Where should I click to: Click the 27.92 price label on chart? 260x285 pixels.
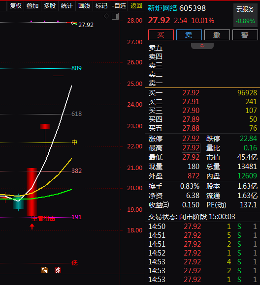tap(86, 25)
